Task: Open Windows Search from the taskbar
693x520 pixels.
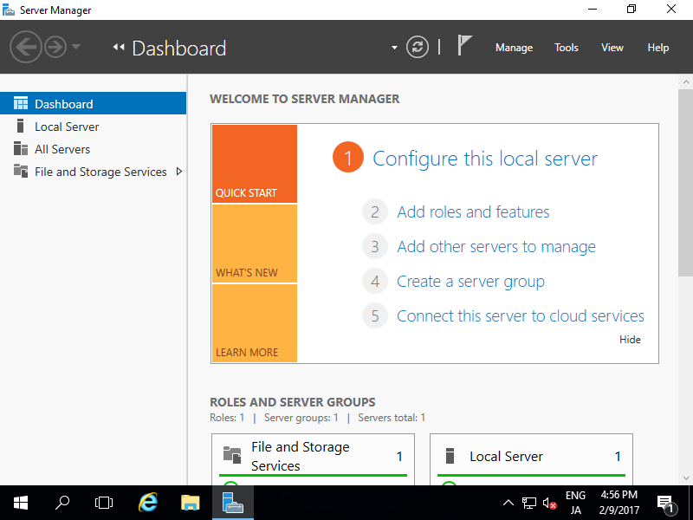Action: [62, 503]
